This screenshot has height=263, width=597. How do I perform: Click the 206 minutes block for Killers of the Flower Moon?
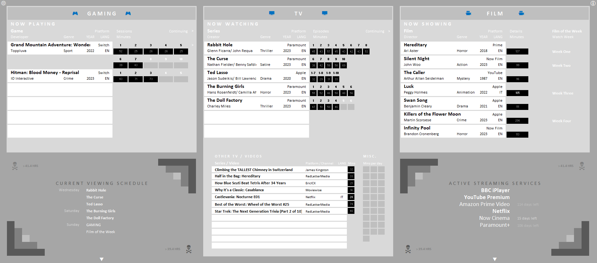tap(517, 121)
